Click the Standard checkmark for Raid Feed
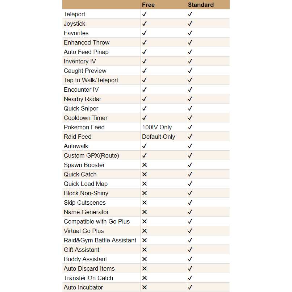This screenshot has height=292, width=292. coord(190,137)
